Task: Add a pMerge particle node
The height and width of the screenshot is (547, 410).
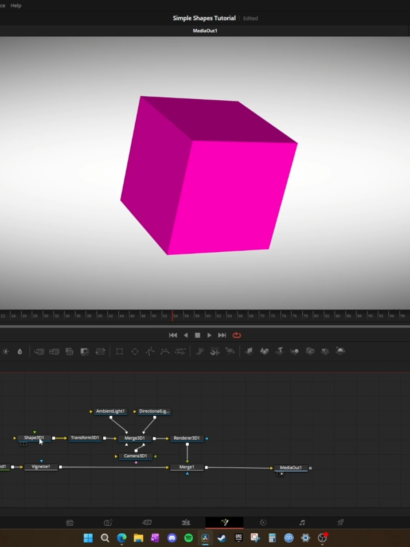Action: 215,352
